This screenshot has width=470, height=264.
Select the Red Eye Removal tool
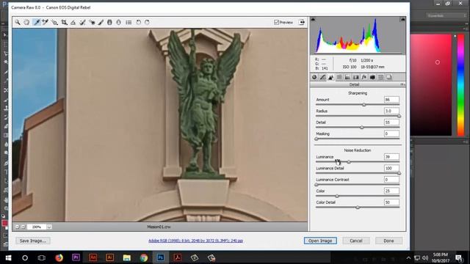(92, 22)
